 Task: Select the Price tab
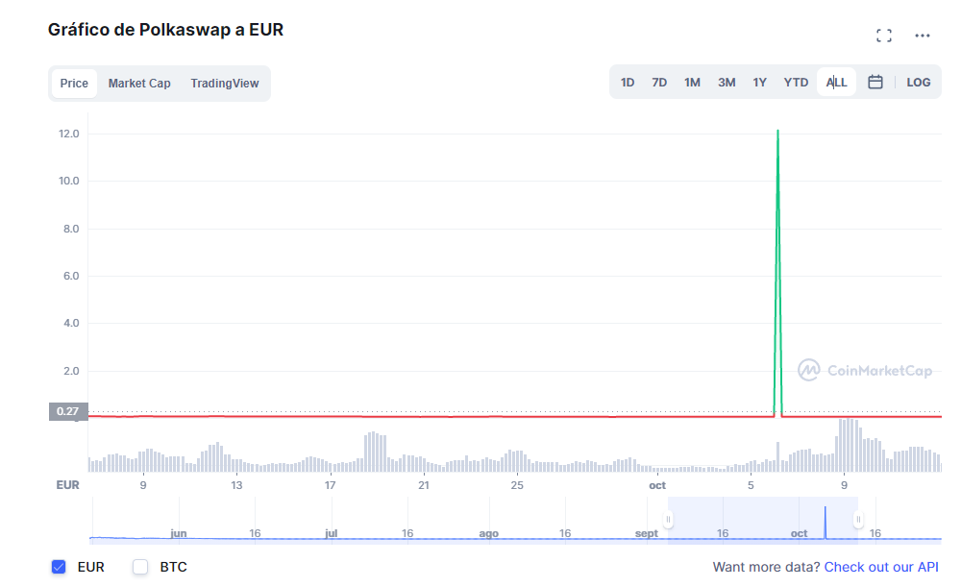pos(74,84)
